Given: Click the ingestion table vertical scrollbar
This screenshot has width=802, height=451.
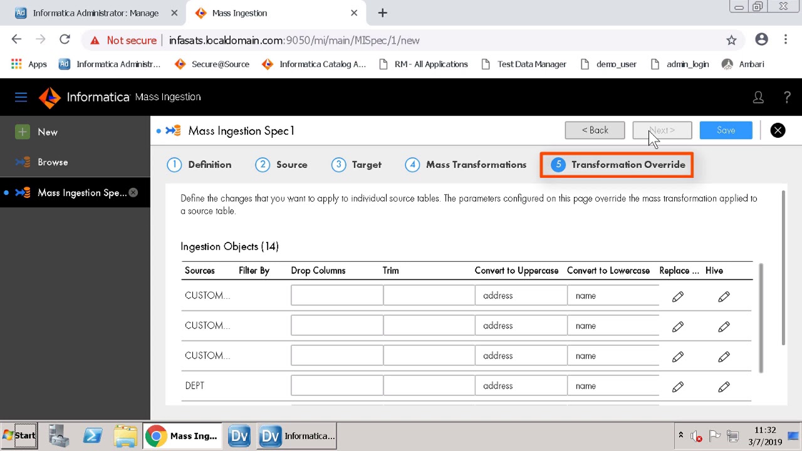Looking at the screenshot, I should [x=761, y=318].
